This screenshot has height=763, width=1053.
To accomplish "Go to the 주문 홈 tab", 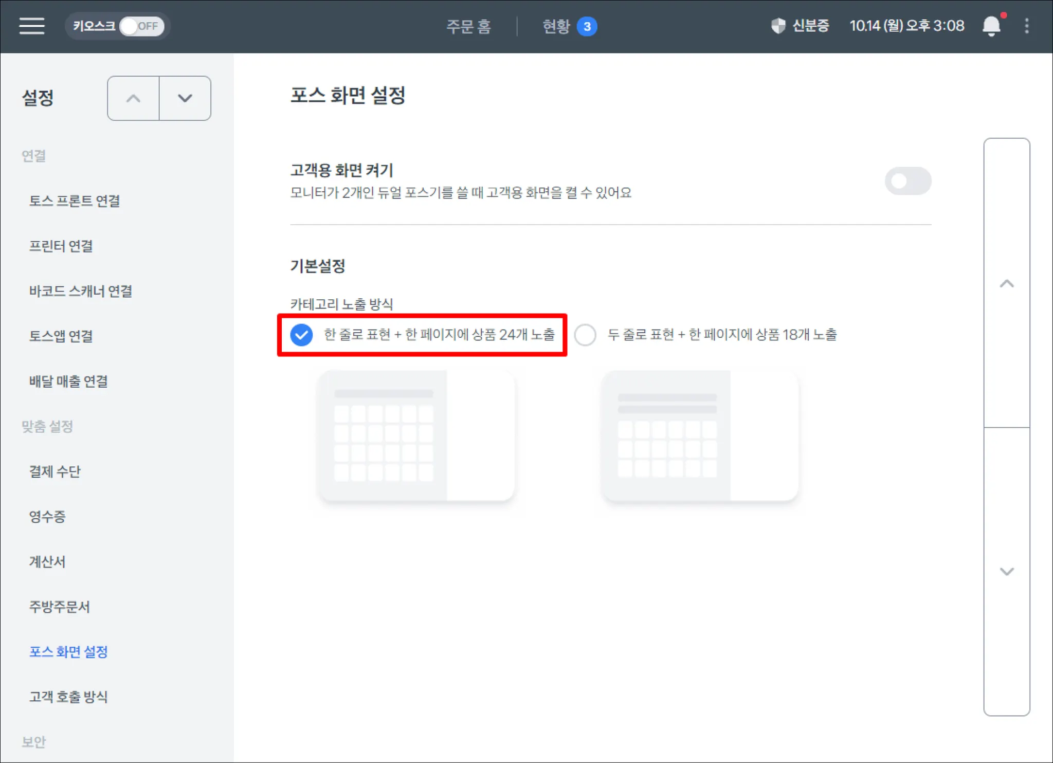I will (x=468, y=26).
